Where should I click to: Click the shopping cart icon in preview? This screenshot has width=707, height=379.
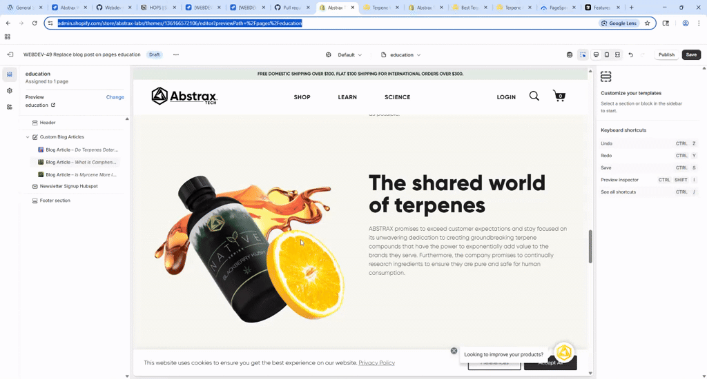559,95
